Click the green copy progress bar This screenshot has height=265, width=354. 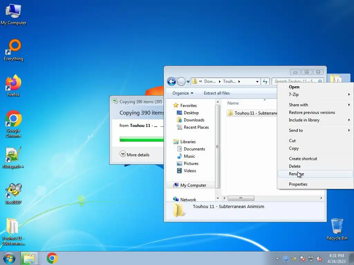[x=141, y=139]
